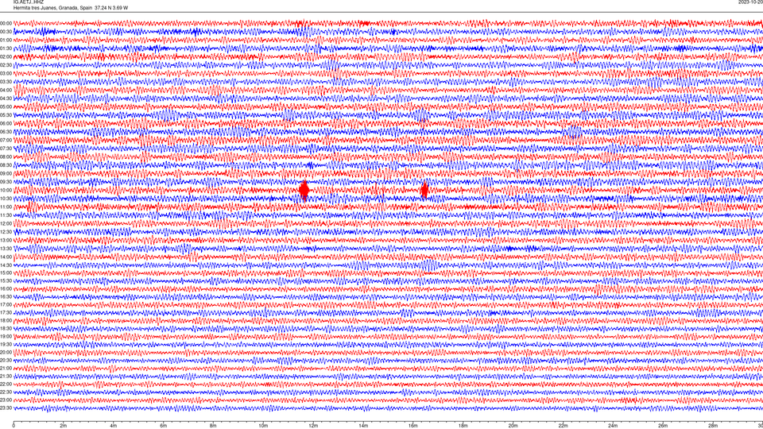Click the 14:30 trace time label
The image size is (763, 429).
pyautogui.click(x=6, y=265)
